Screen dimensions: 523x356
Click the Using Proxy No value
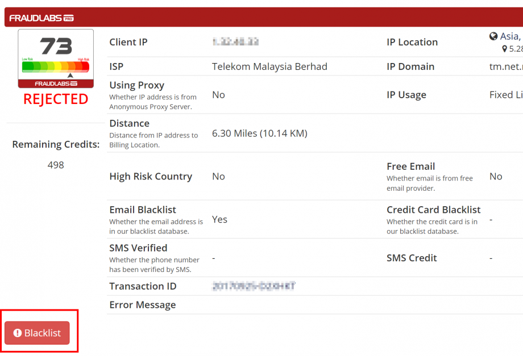218,95
